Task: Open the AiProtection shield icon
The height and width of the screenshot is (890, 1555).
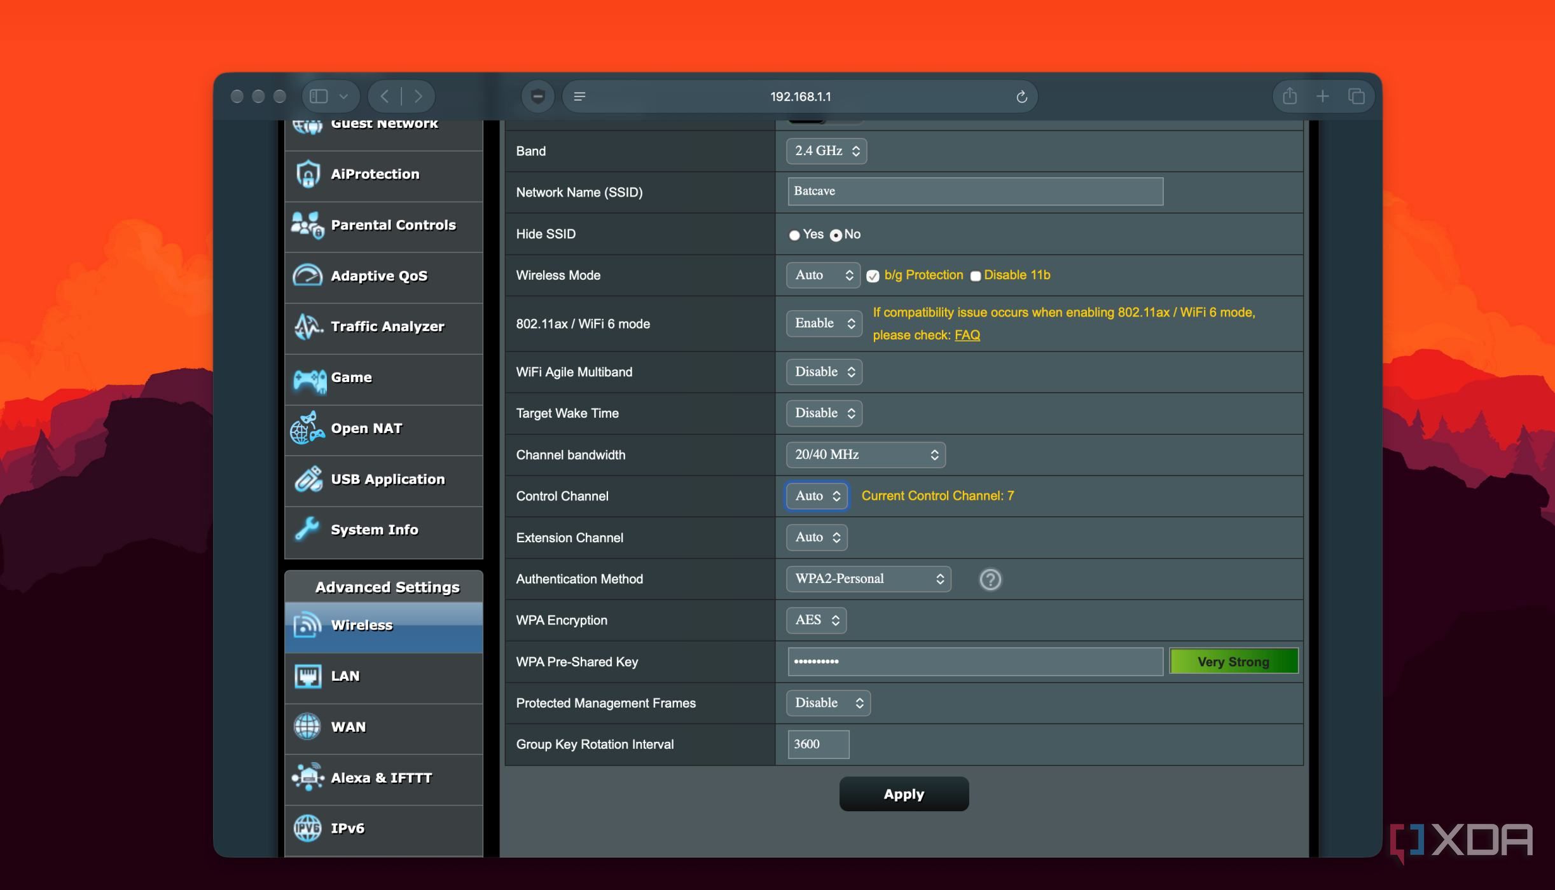Action: tap(308, 174)
